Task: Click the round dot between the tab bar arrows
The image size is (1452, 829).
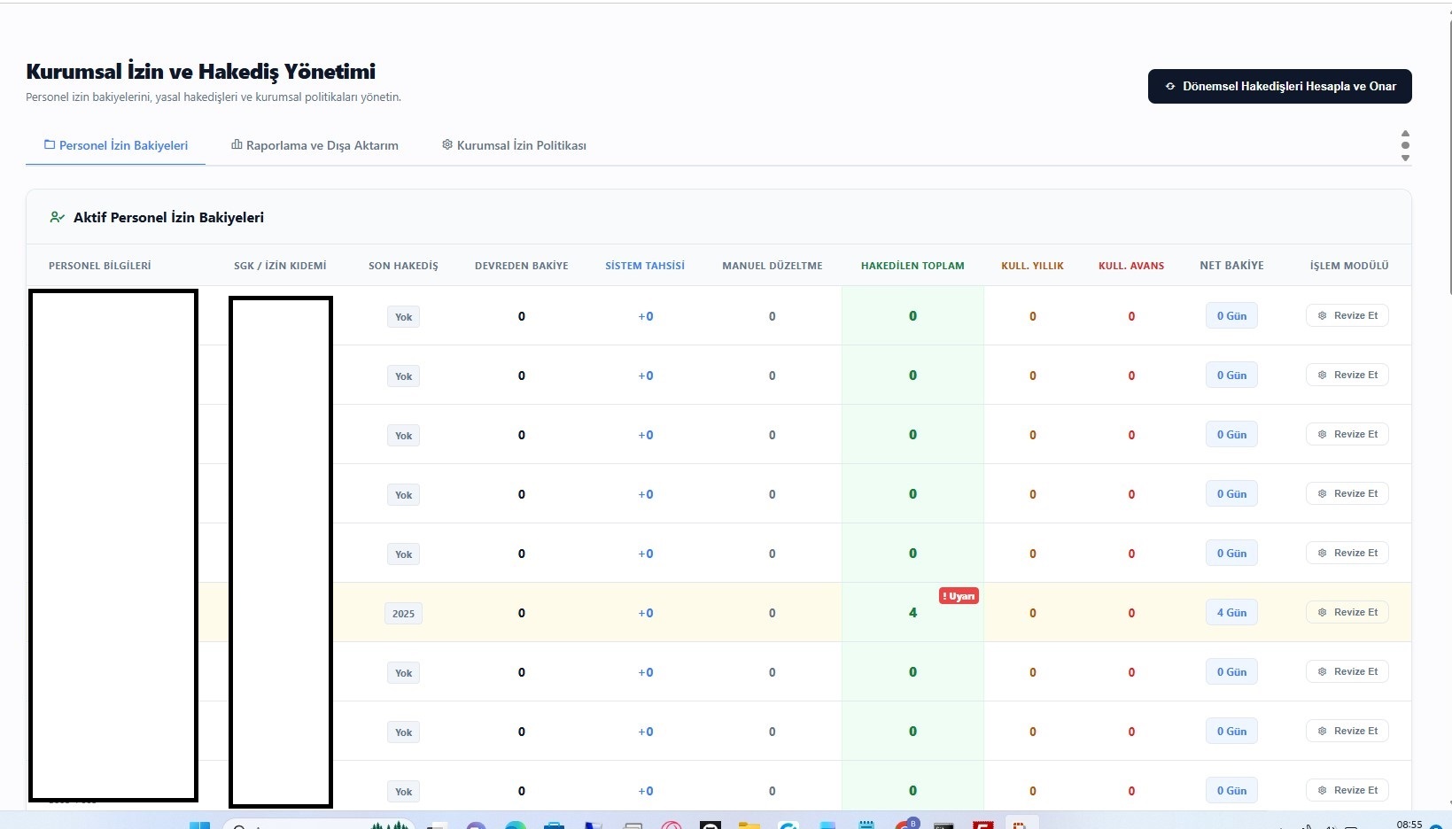Action: (1405, 145)
